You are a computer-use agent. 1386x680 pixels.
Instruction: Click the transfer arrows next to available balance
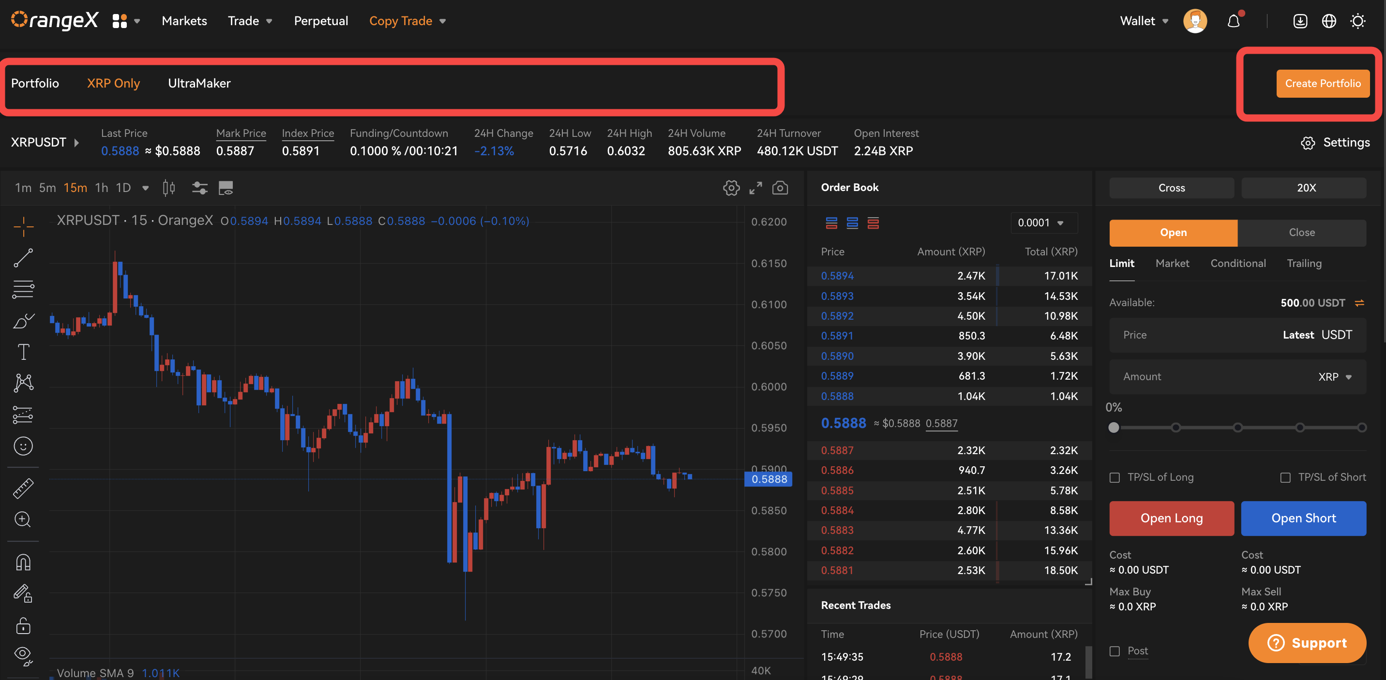point(1360,303)
